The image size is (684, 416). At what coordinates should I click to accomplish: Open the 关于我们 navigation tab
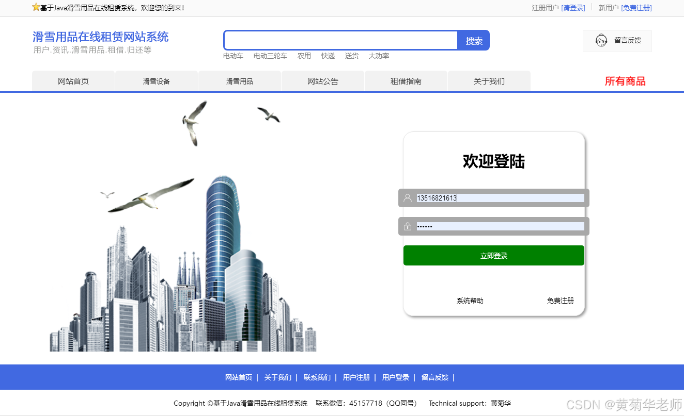click(x=489, y=81)
